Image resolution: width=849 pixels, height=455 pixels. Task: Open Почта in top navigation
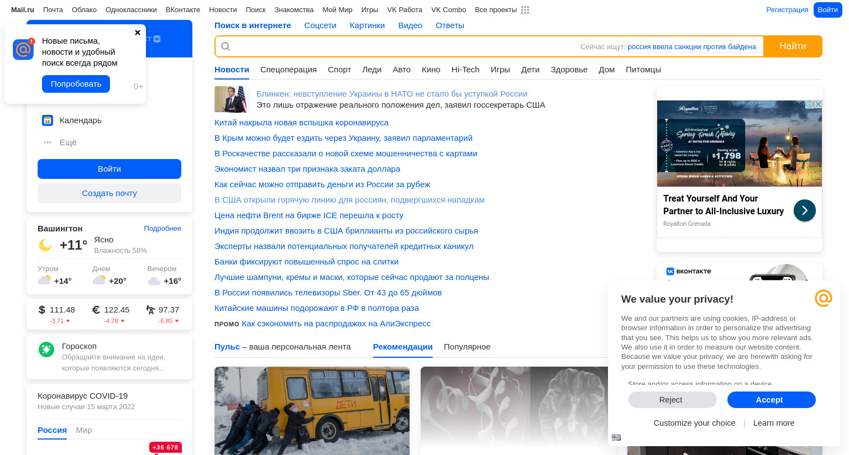tap(53, 10)
